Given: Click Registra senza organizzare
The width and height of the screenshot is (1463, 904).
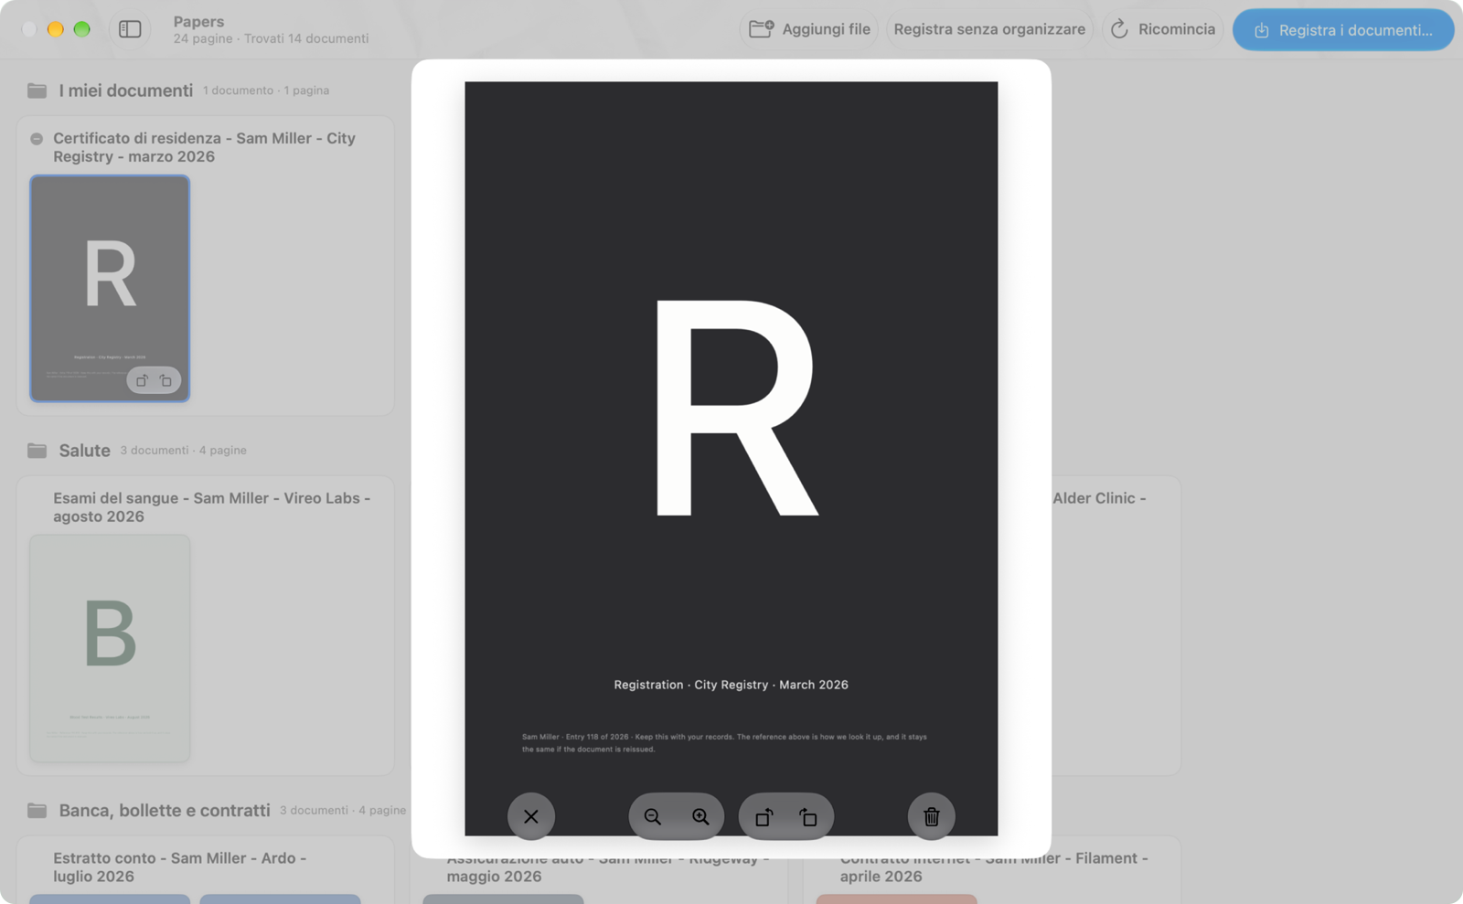Looking at the screenshot, I should pyautogui.click(x=989, y=29).
